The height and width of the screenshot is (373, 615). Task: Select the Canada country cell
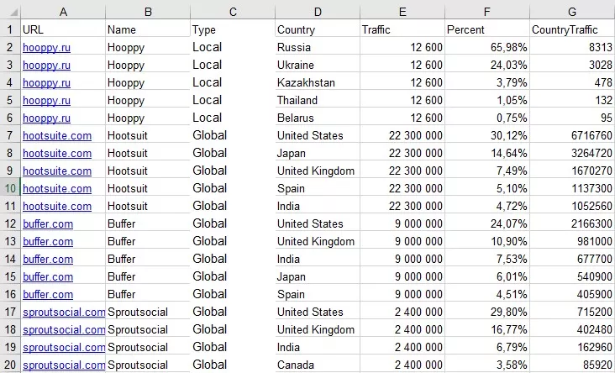[318, 365]
